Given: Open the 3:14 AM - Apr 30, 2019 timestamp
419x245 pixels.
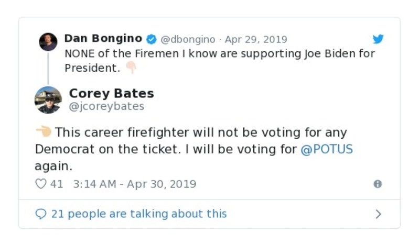Looking at the screenshot, I should 135,184.
